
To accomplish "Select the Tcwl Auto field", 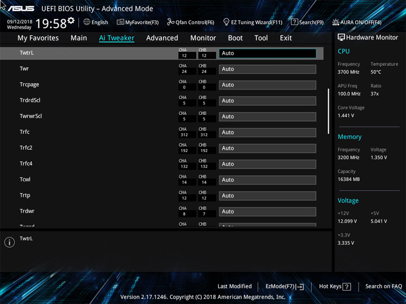I will (x=267, y=180).
